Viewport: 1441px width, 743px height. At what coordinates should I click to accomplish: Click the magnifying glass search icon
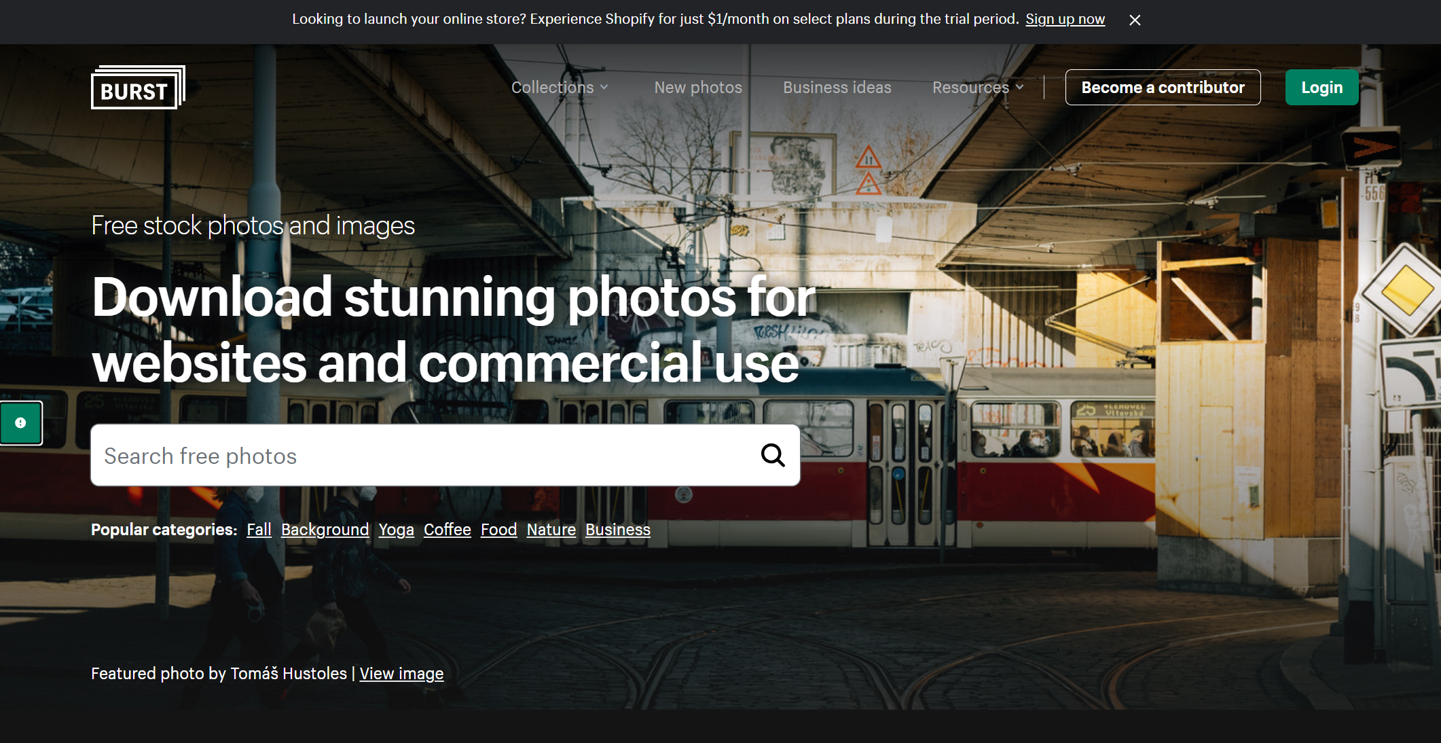[x=772, y=455]
